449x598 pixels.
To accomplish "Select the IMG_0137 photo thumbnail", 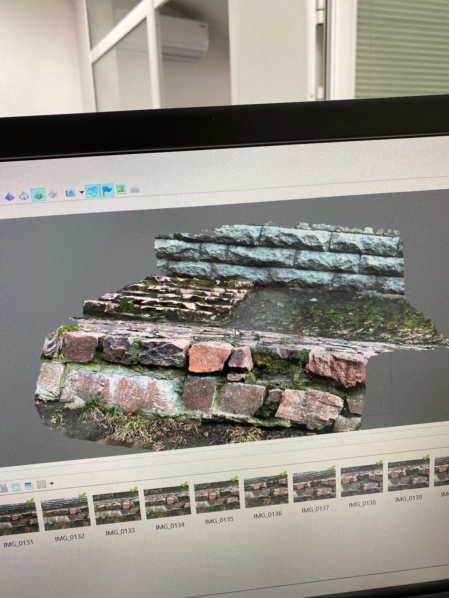I will [x=314, y=485].
